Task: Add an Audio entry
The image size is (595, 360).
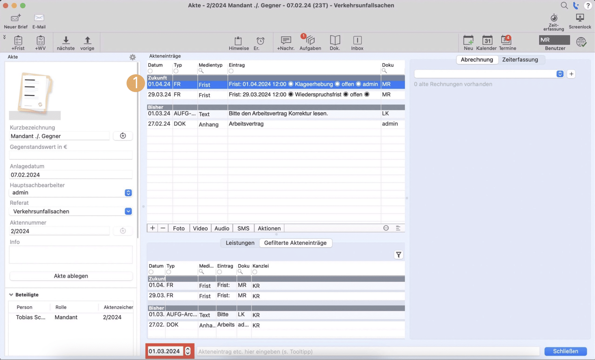Action: 222,228
